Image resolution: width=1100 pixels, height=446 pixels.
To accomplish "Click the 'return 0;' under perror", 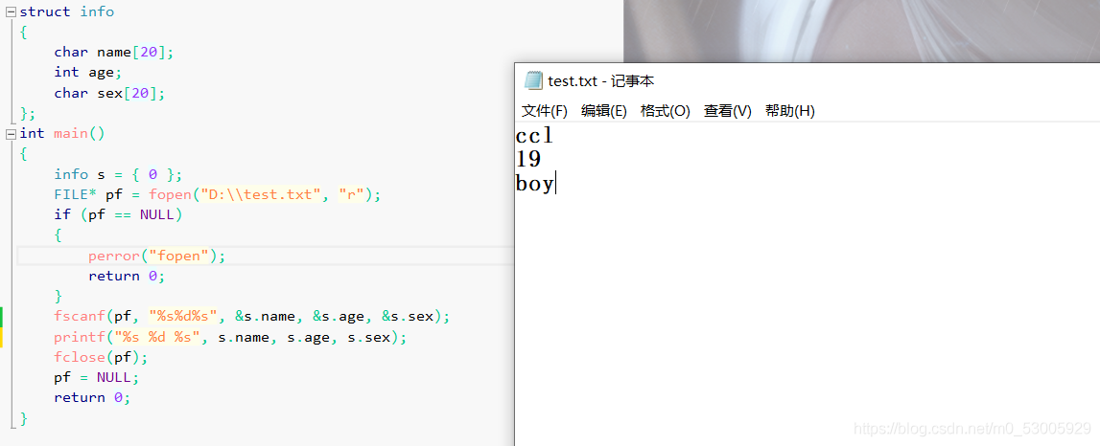I will [x=127, y=276].
